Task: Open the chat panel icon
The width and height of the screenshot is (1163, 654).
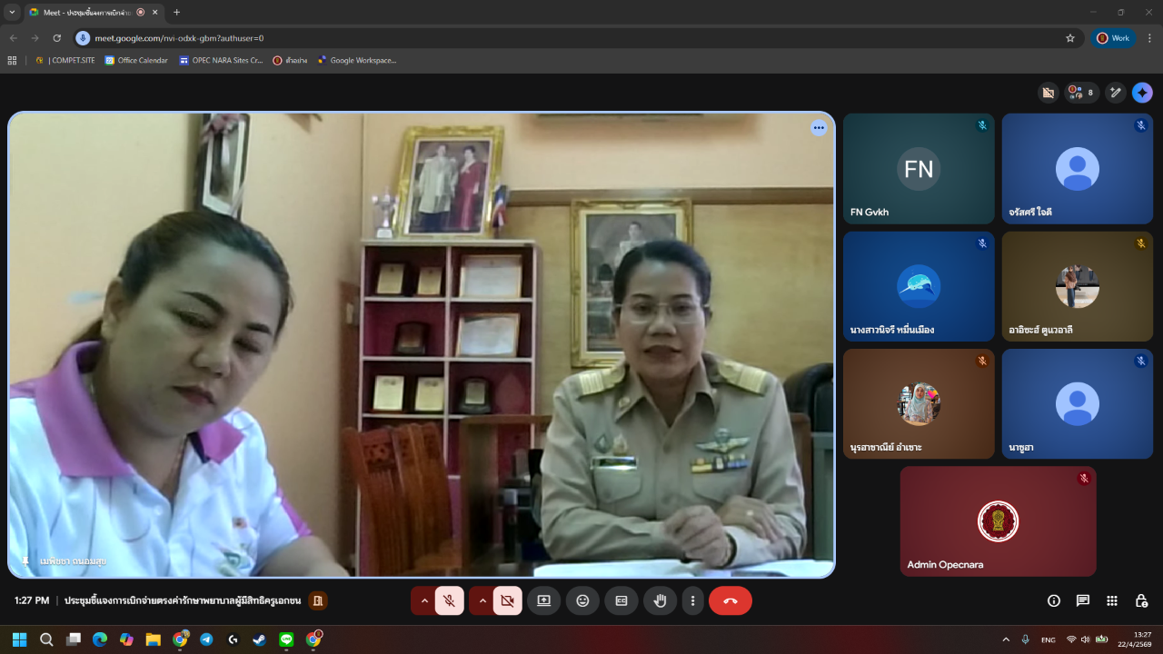Action: (x=1082, y=600)
